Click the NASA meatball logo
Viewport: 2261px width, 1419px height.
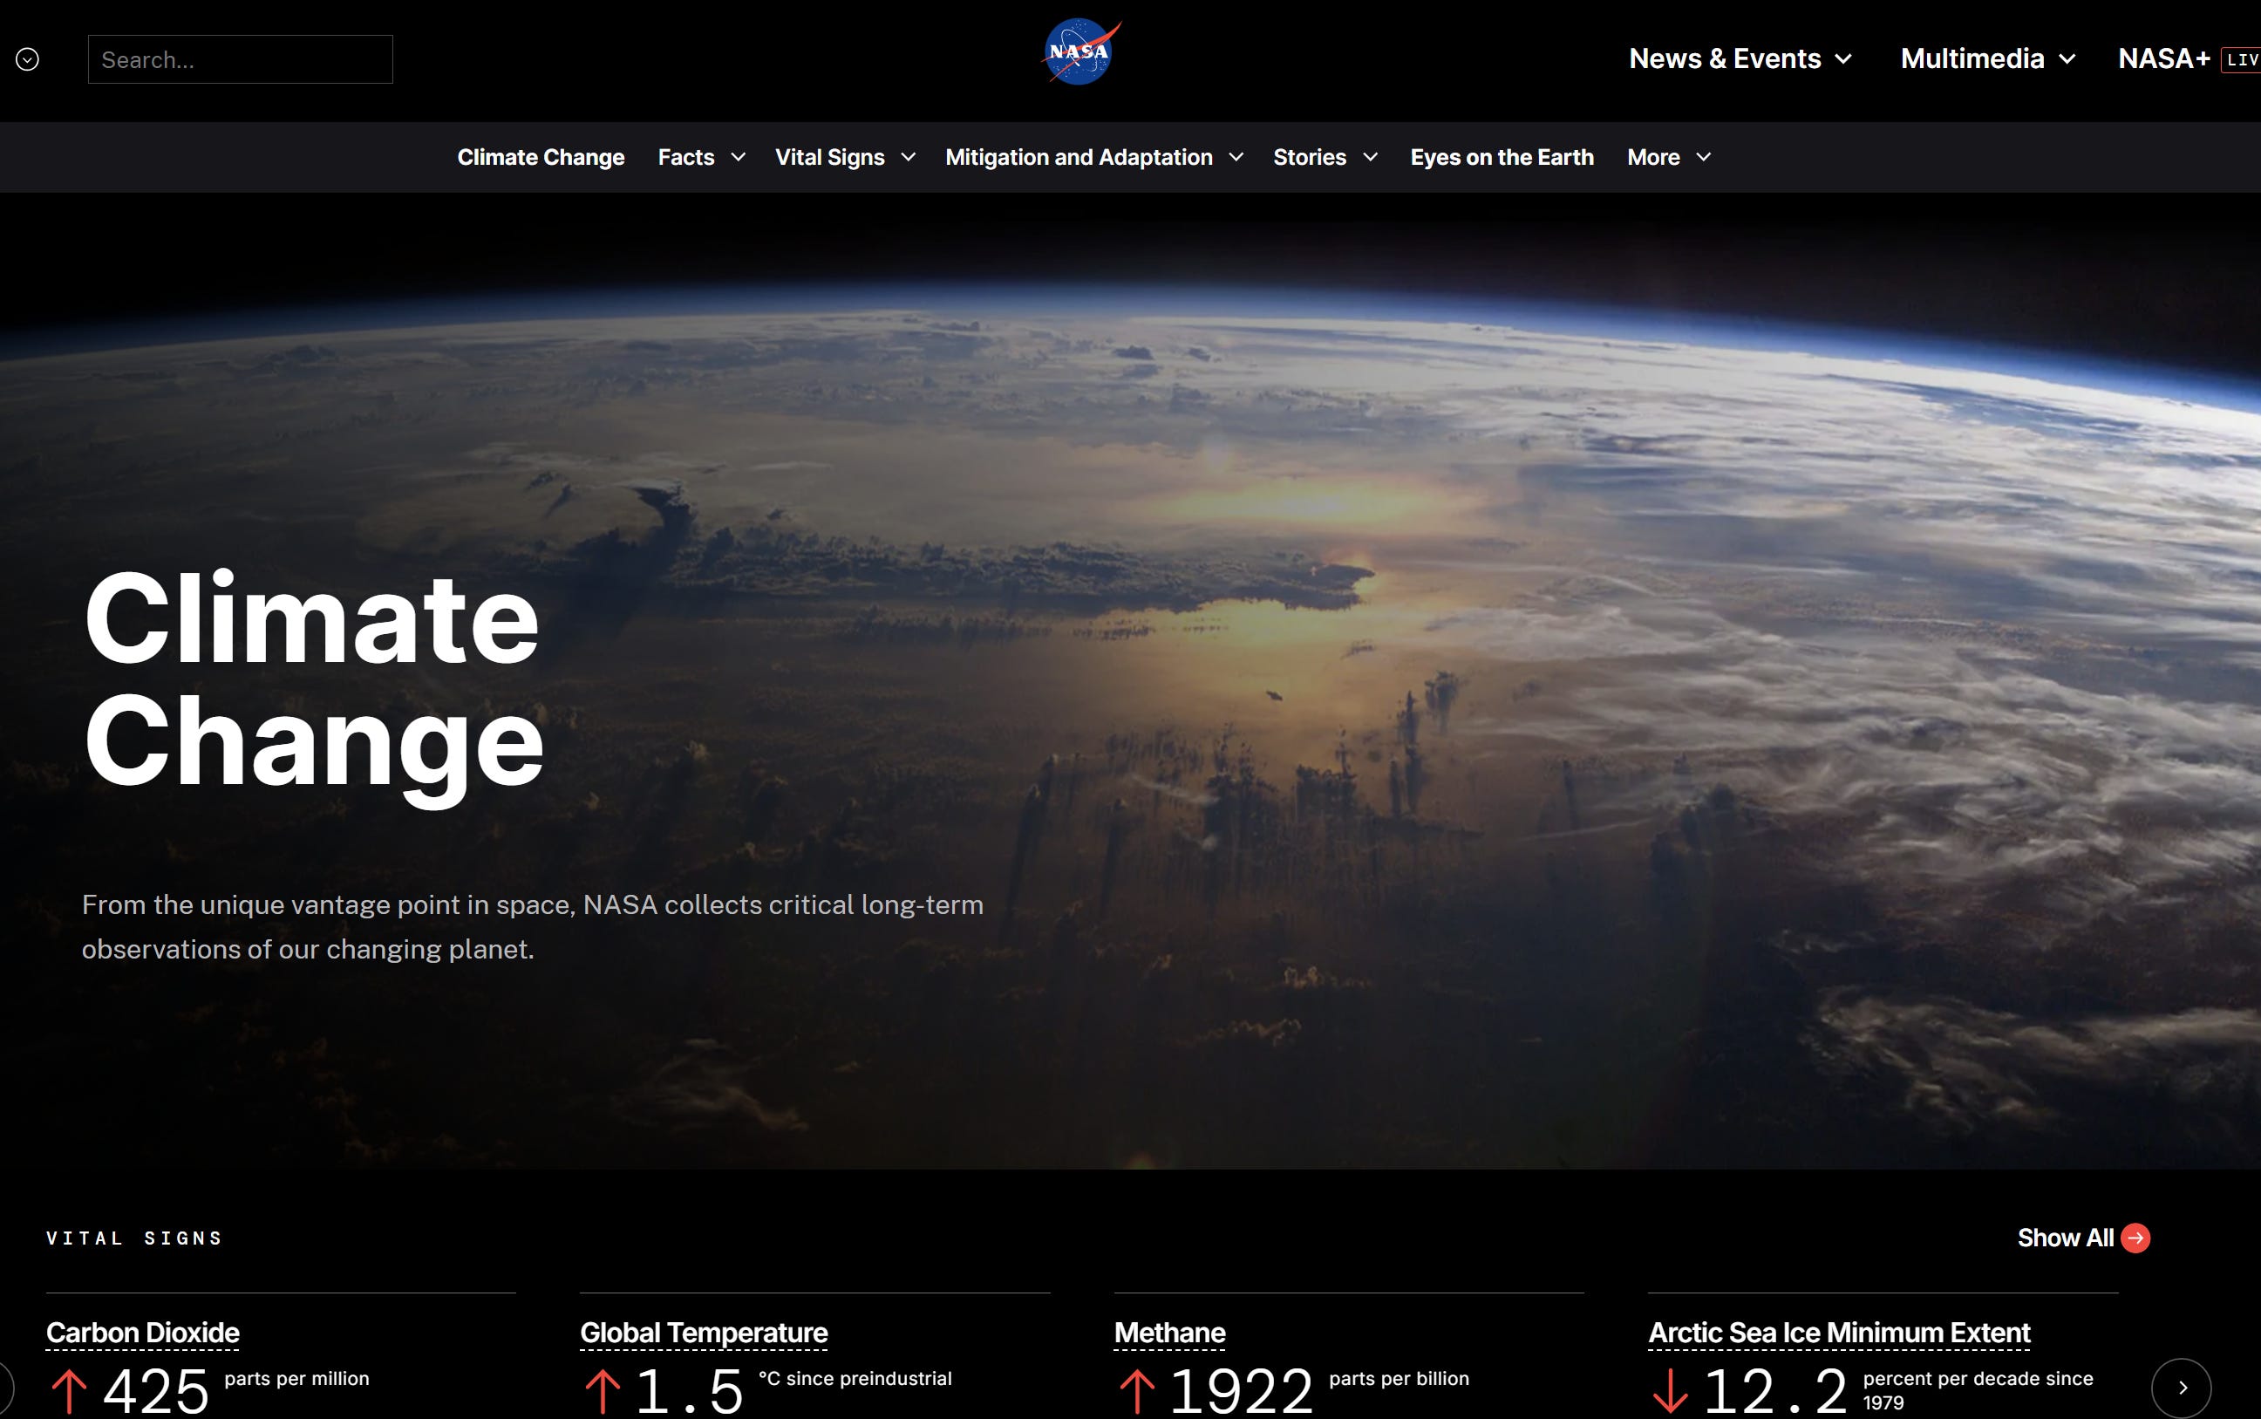tap(1080, 51)
